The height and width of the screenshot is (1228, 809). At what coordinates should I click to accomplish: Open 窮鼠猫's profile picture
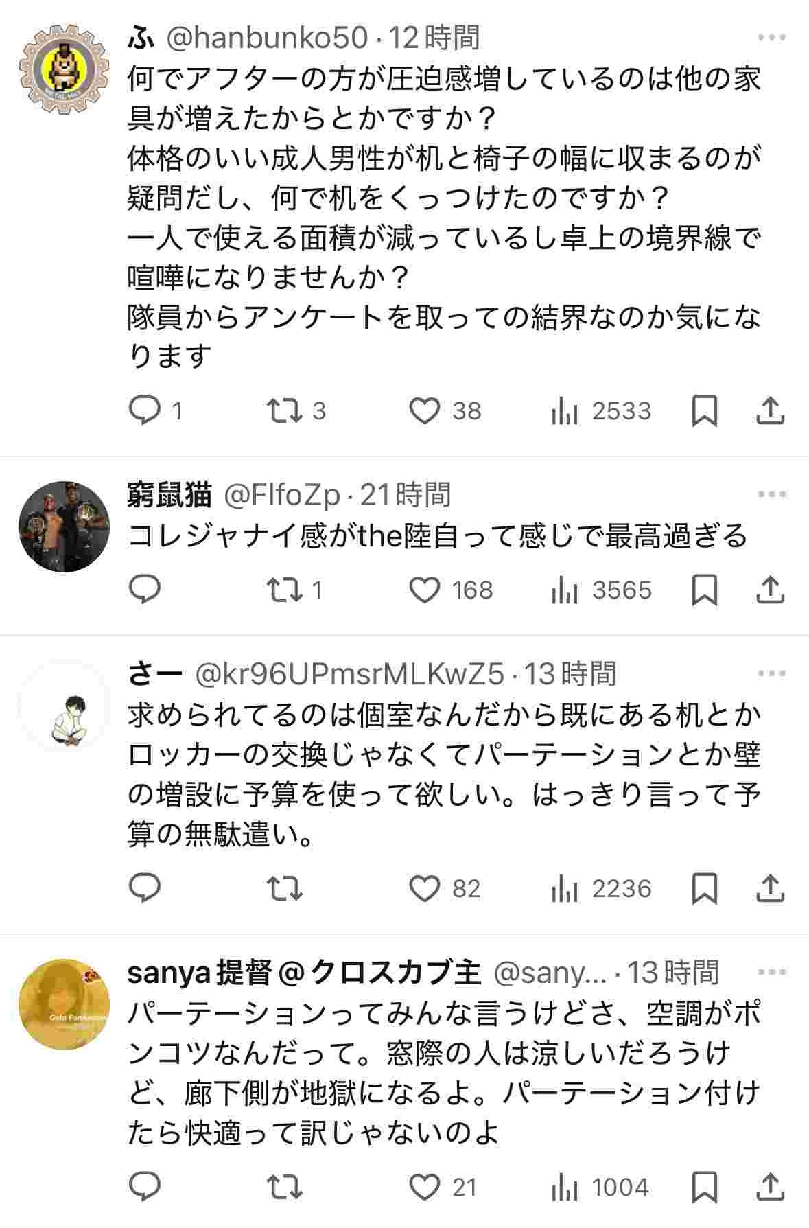[63, 526]
